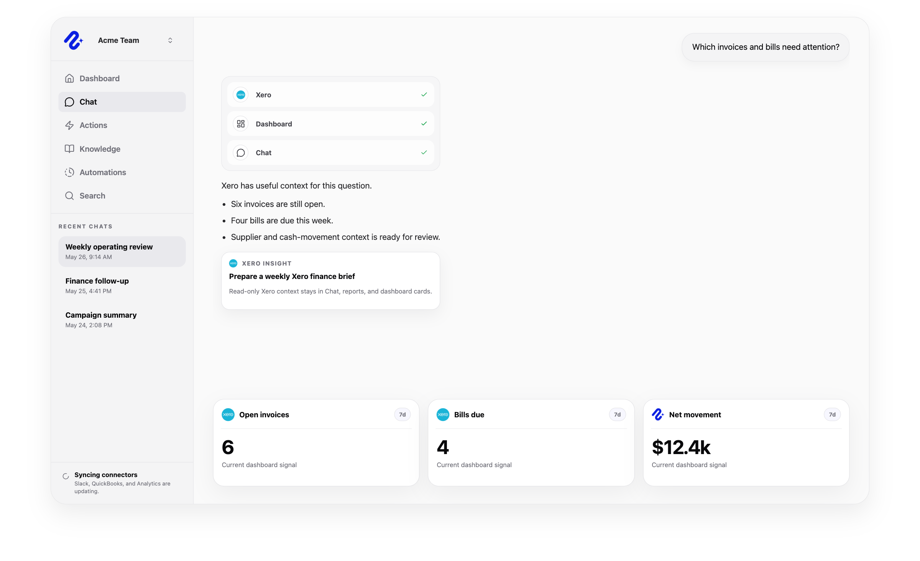The width and height of the screenshot is (920, 561).
Task: Click the value 4 on Bills due card
Action: click(443, 447)
